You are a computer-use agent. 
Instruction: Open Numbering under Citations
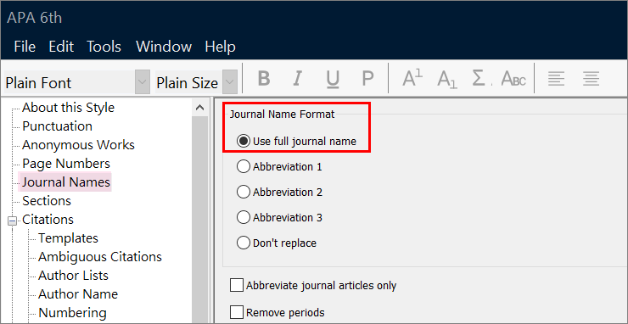click(x=72, y=313)
